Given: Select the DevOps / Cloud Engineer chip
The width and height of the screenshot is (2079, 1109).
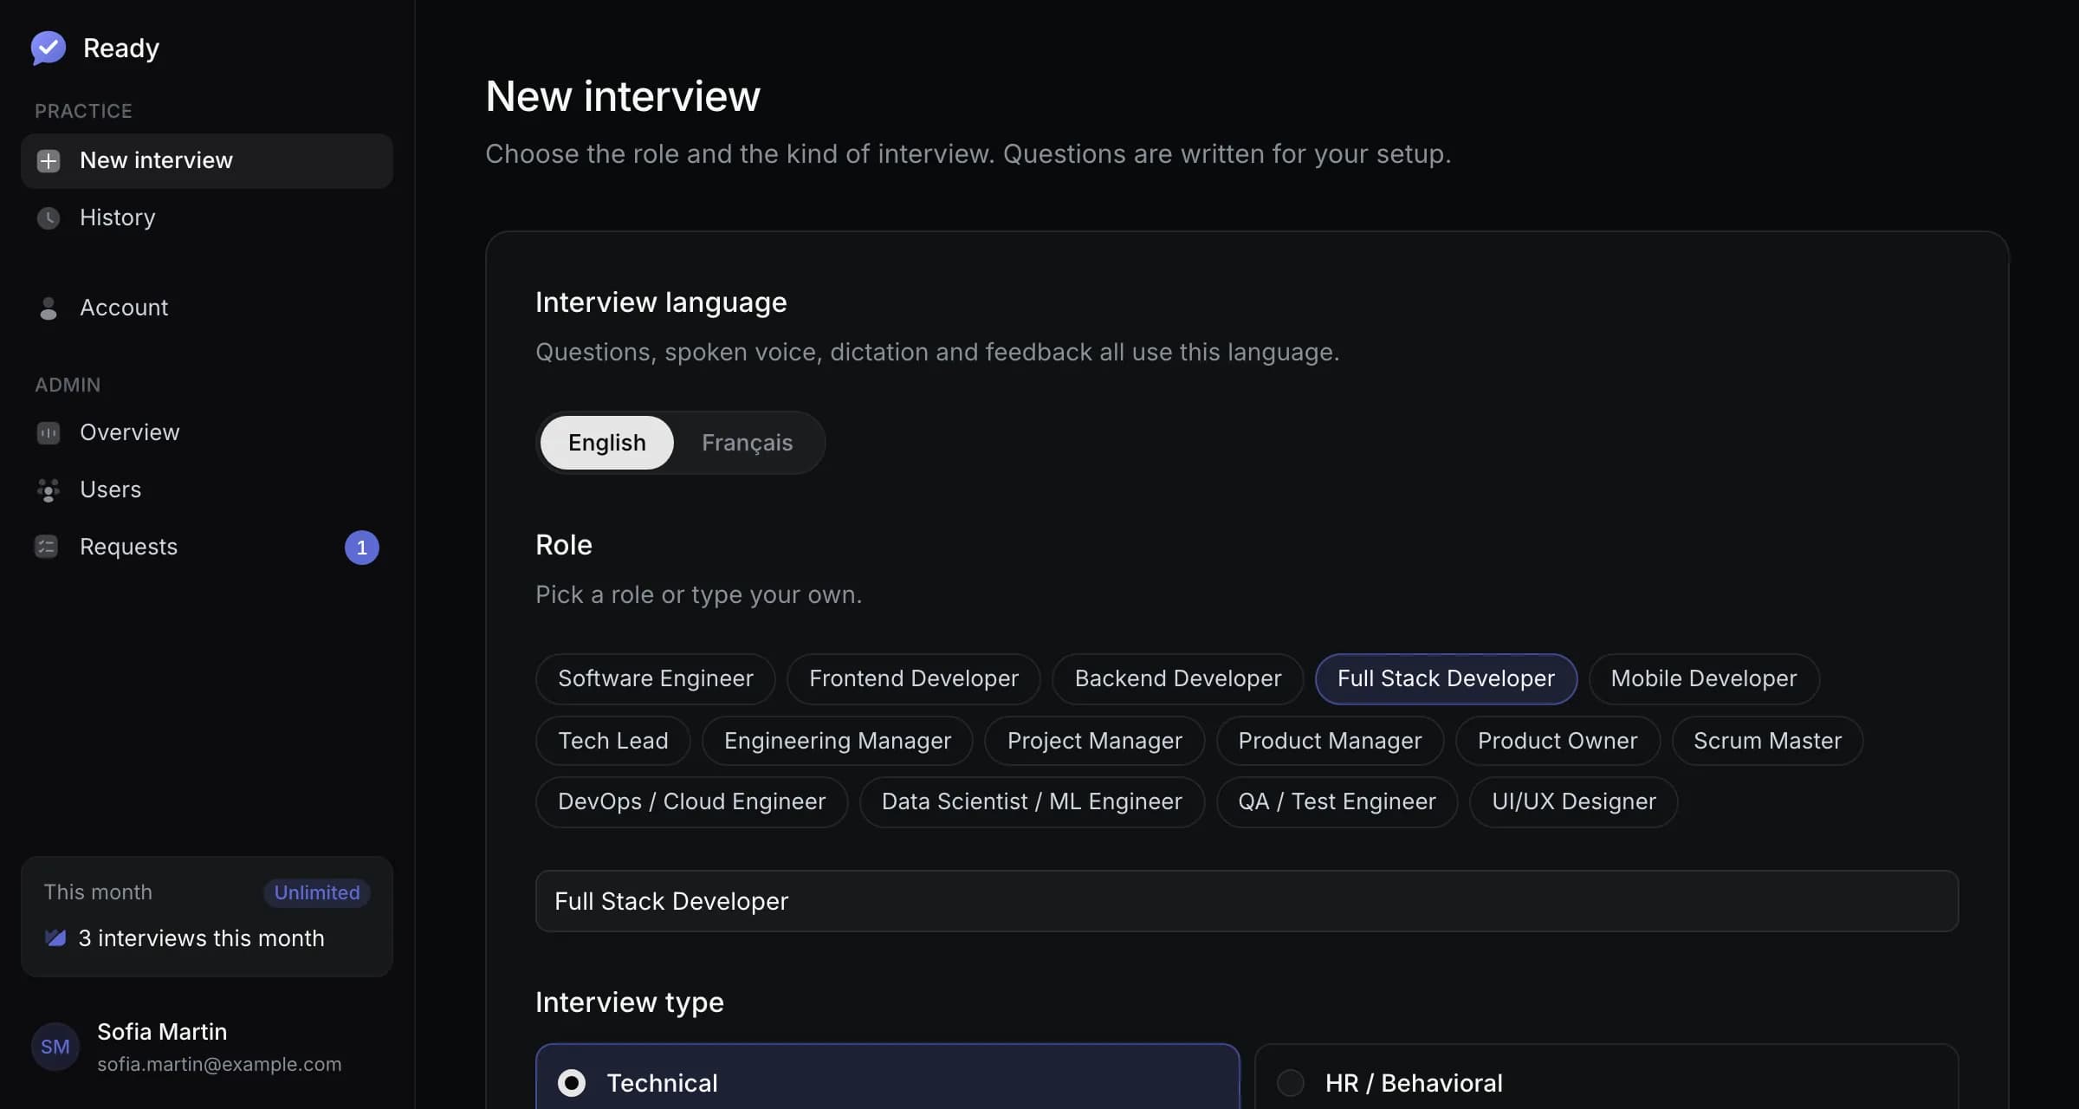Looking at the screenshot, I should click(x=691, y=801).
